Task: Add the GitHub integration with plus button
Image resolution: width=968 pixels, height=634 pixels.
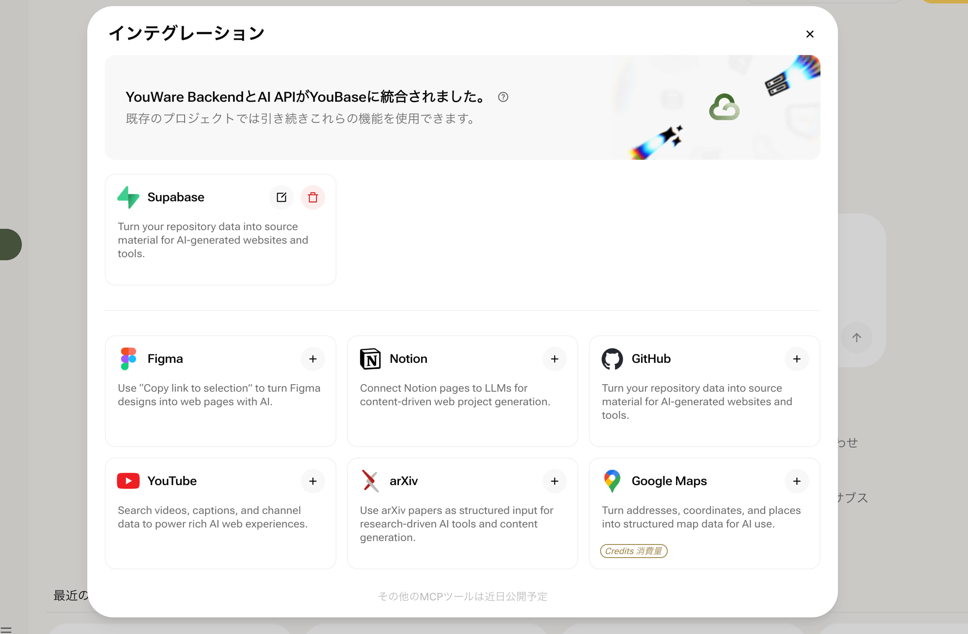Action: (797, 358)
